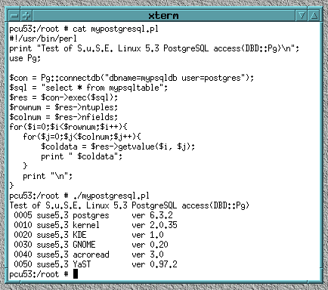Click the '#!/usr/bin/perl' shebang line
Screen dimensions: 328x290
point(43,39)
